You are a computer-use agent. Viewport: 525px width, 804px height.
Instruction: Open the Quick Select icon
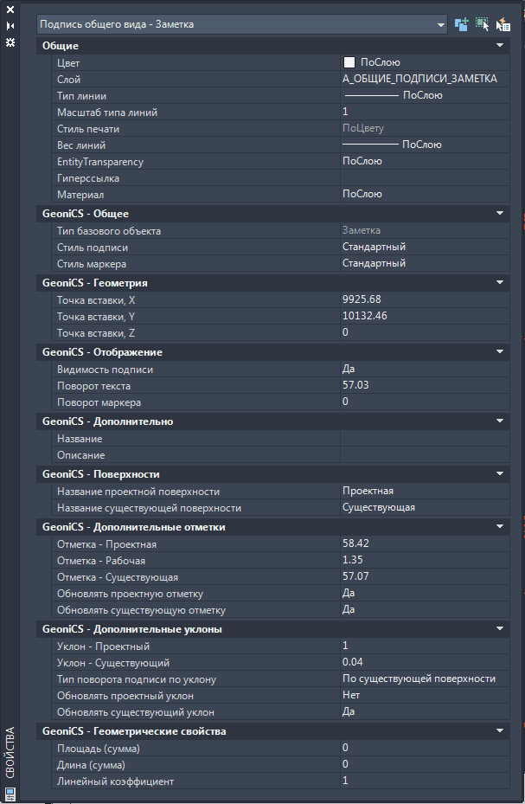pos(503,24)
